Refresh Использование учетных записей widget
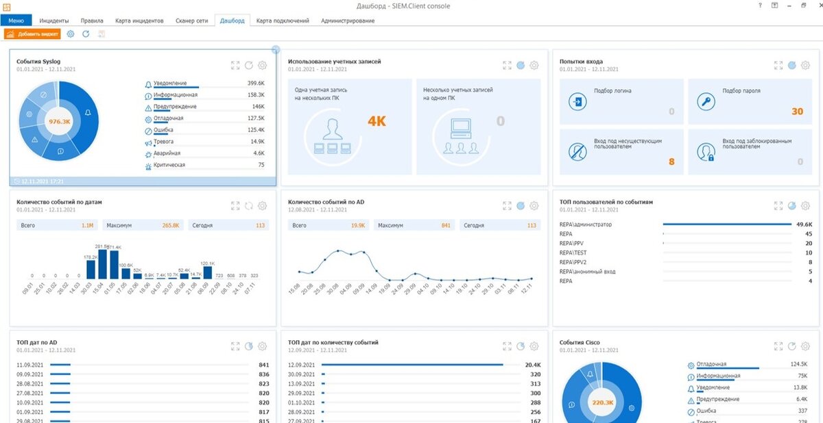 [521, 65]
